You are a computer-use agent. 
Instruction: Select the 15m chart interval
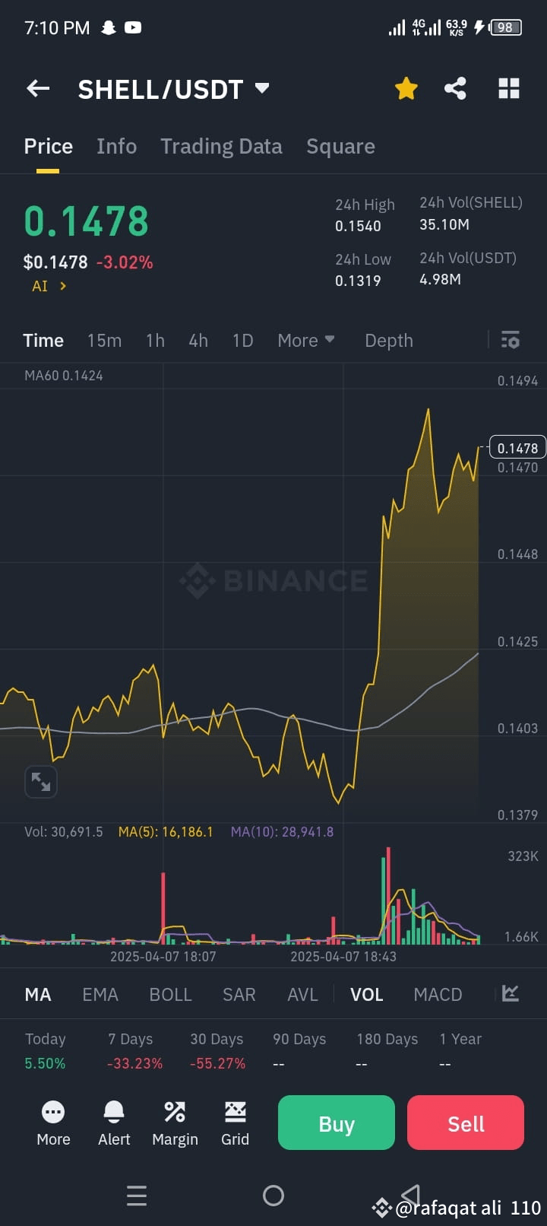coord(104,340)
